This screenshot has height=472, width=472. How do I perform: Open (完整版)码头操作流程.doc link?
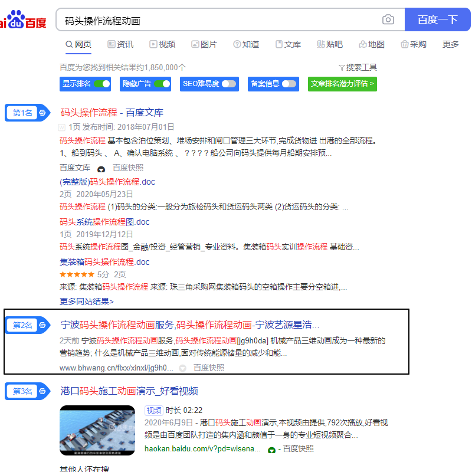point(107,182)
